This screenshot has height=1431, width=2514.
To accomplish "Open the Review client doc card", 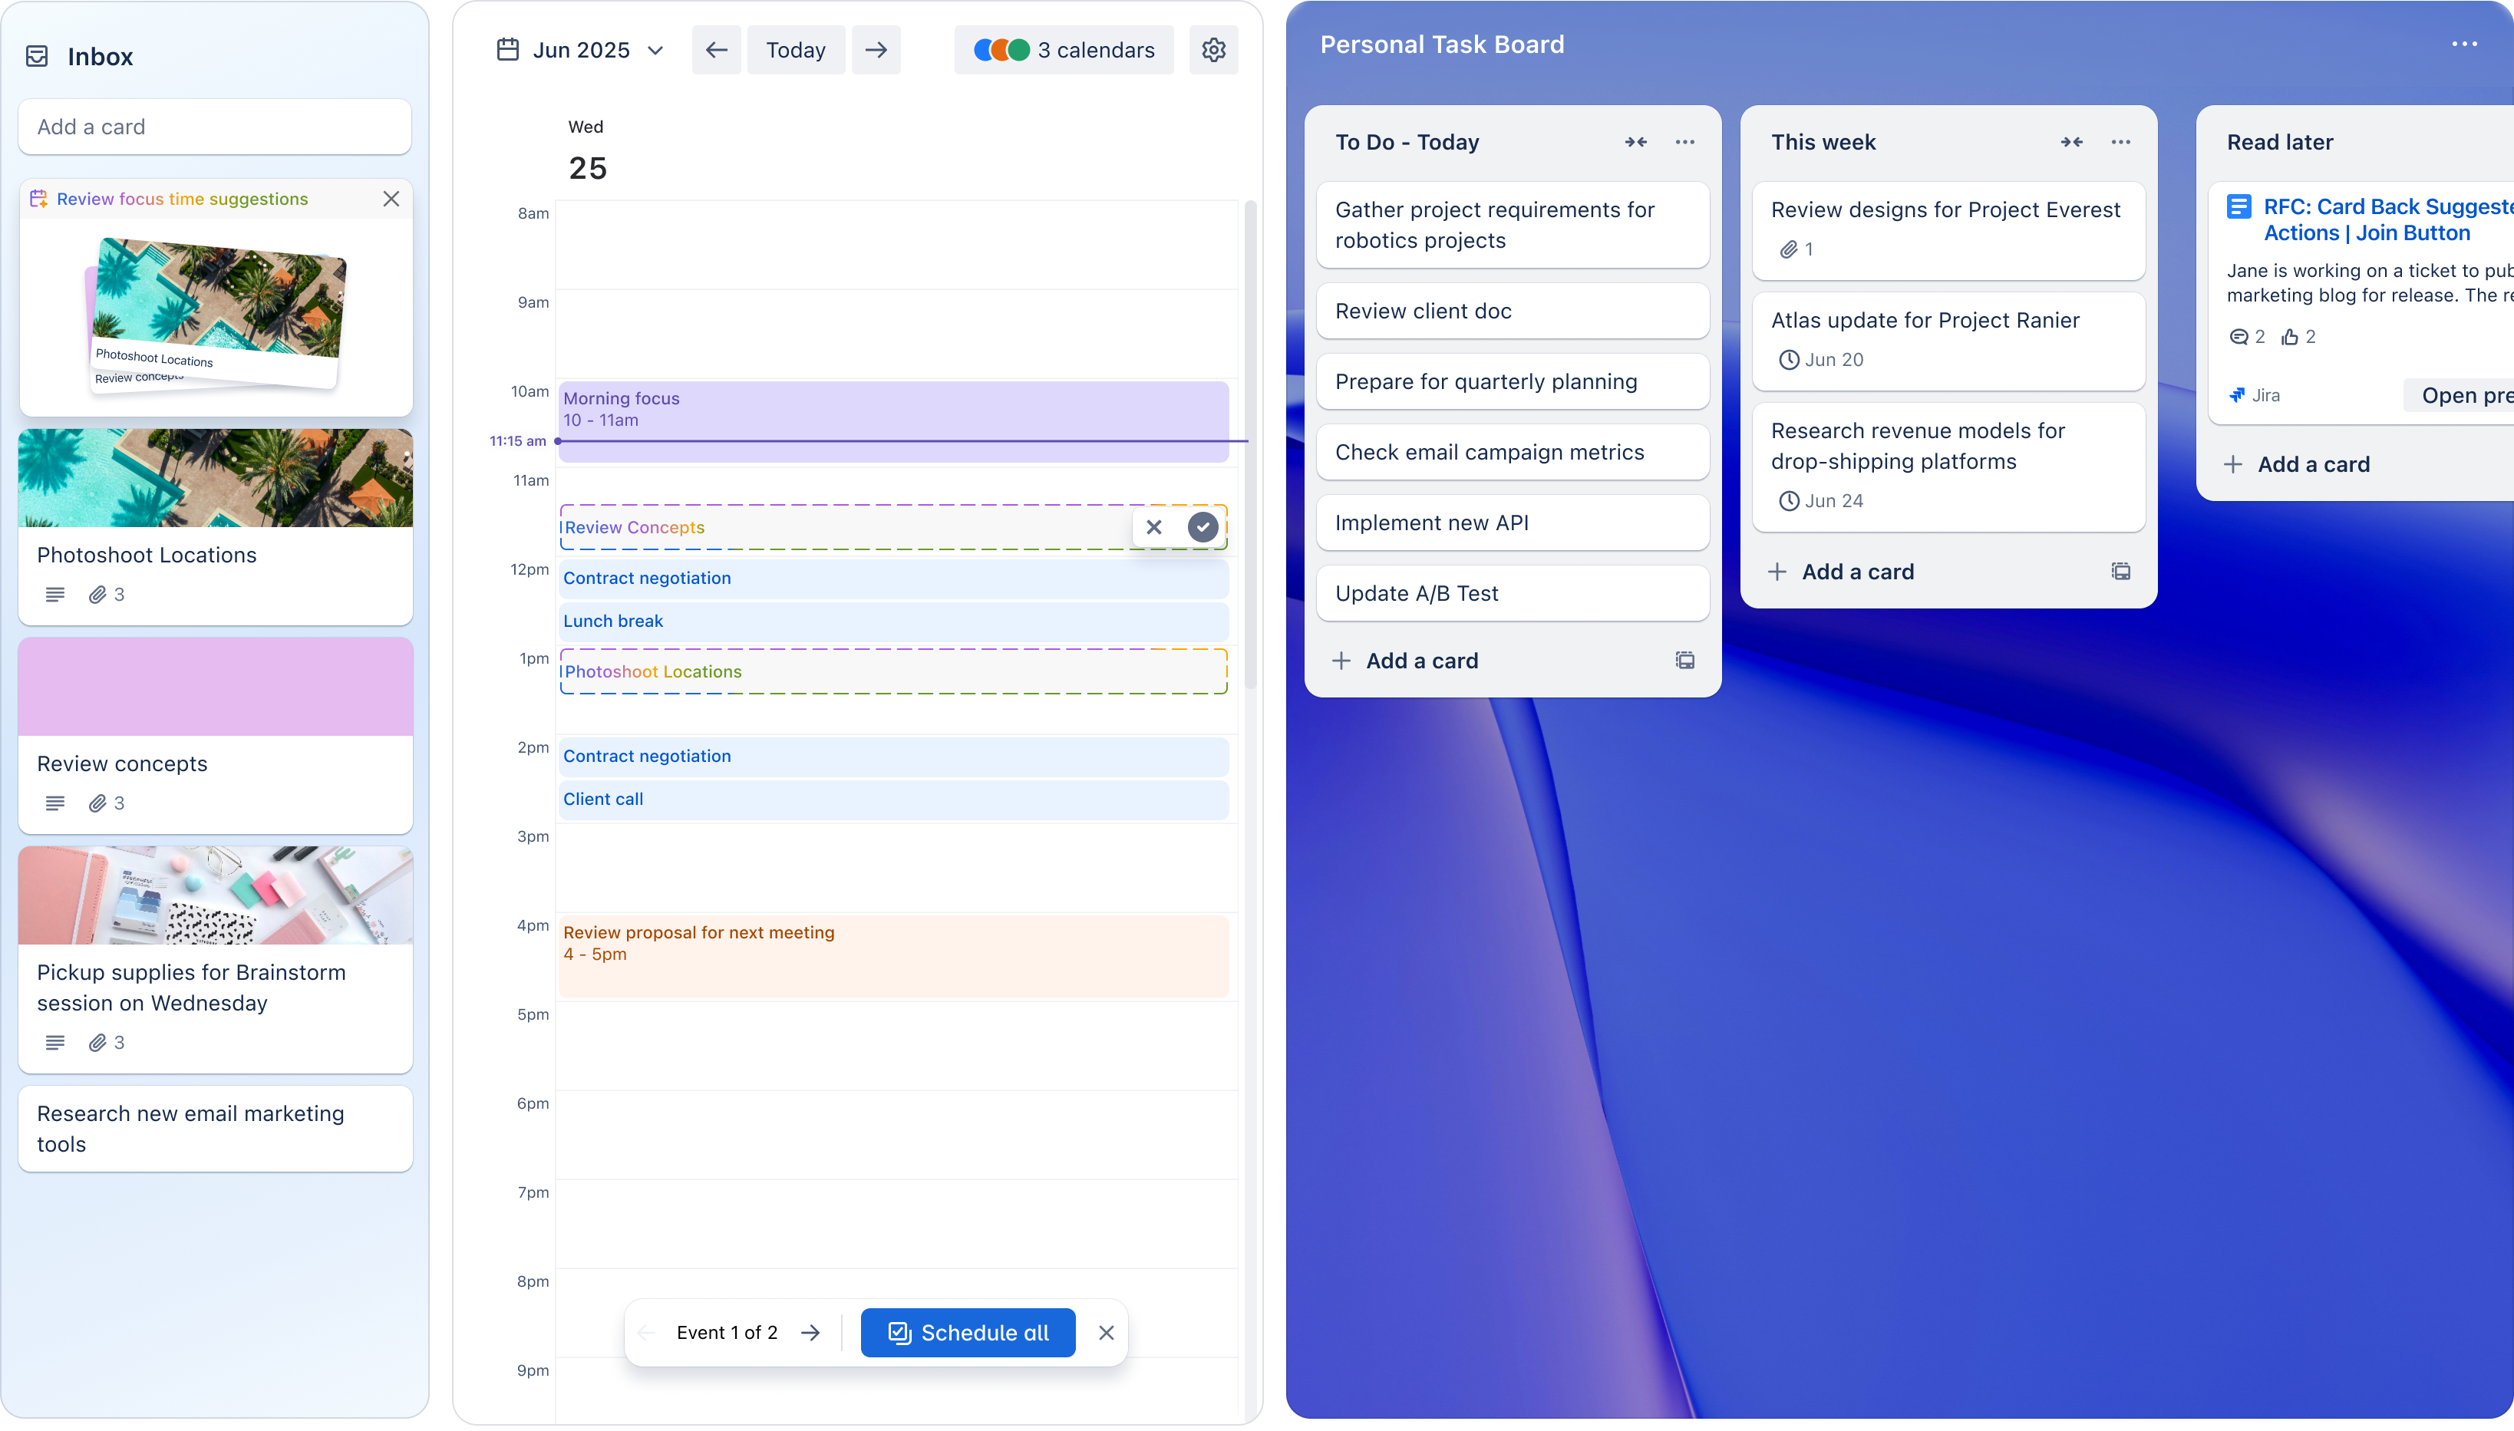I will pyautogui.click(x=1513, y=312).
